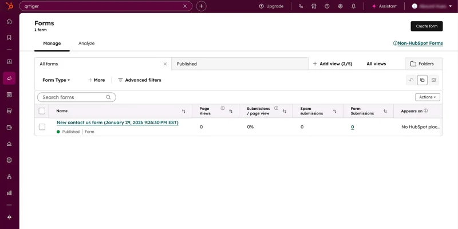
Task: Click the quick-create plus button near search
Action: 201,6
